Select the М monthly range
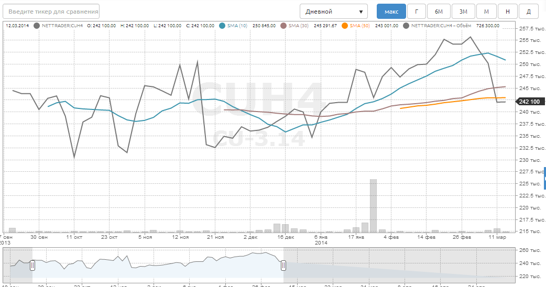This screenshot has width=546, height=287. pos(486,11)
